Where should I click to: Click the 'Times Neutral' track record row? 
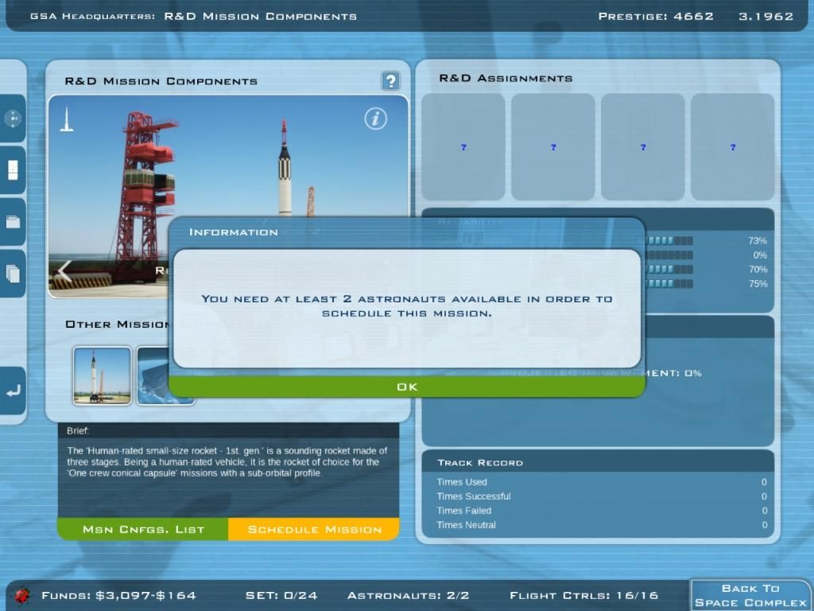(x=602, y=525)
